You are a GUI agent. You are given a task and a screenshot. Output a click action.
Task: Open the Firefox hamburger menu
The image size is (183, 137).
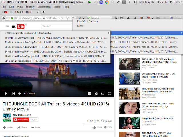tap(179, 18)
